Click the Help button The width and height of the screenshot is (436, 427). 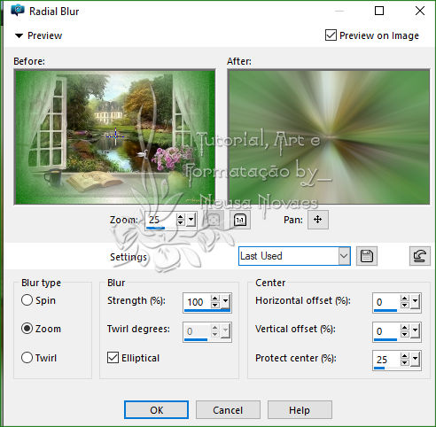click(300, 410)
